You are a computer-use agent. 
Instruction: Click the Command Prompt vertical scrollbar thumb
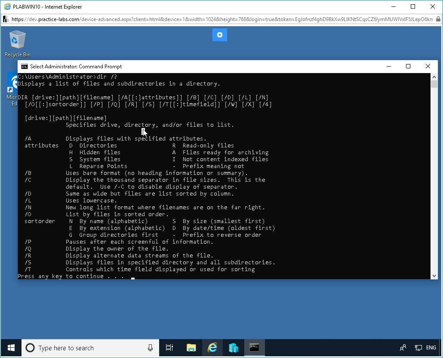click(x=434, y=84)
